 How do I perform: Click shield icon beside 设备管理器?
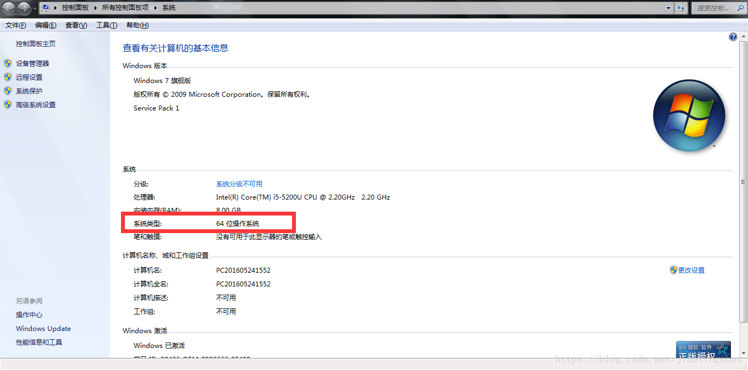(8, 63)
